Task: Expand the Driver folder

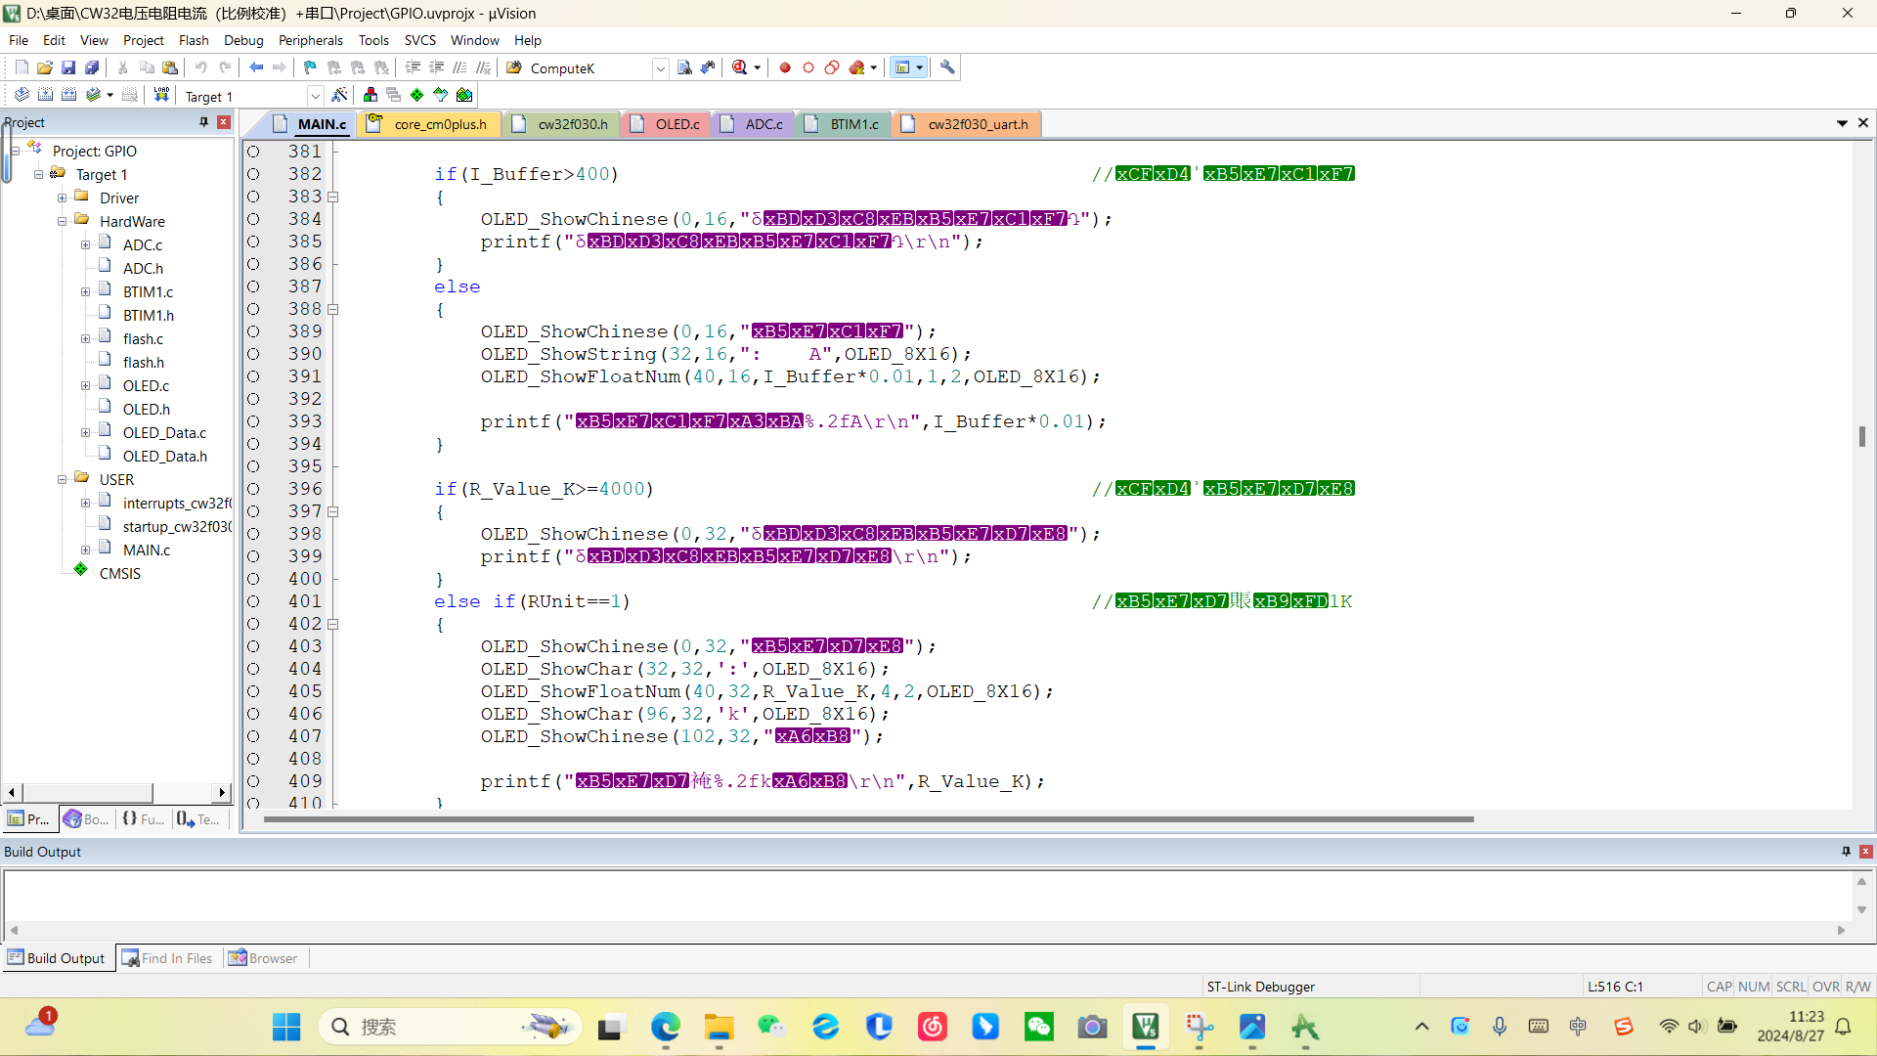Action: (x=62, y=198)
